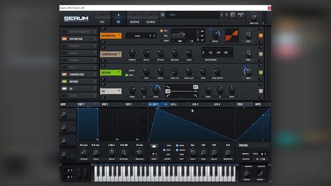This screenshot has width=331, height=186.
Task: Select the ENV 2 tab
Action: [x=105, y=104]
